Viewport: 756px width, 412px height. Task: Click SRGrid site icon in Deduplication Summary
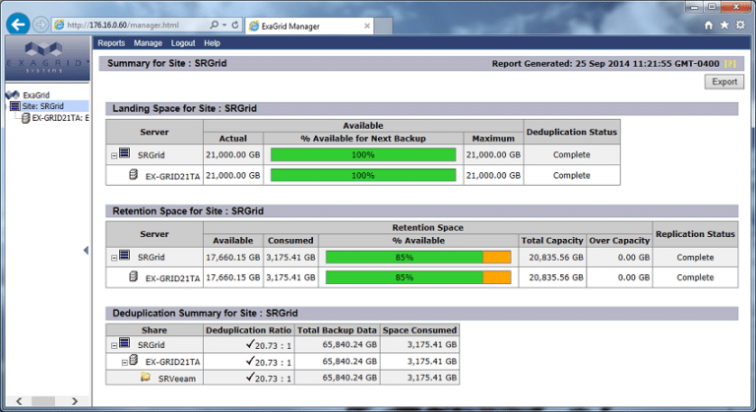coord(124,343)
